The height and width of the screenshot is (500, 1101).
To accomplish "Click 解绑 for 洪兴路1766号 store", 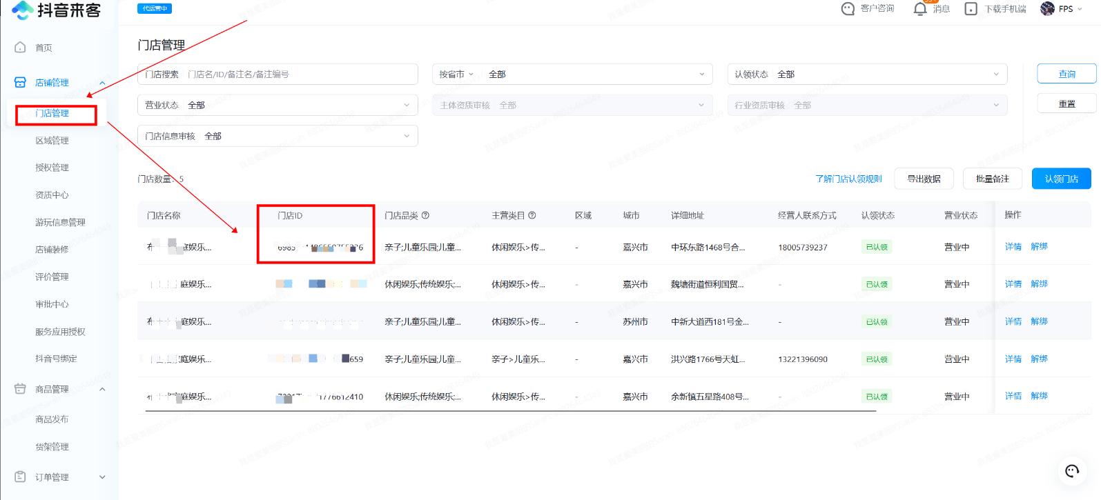I will [x=1039, y=359].
